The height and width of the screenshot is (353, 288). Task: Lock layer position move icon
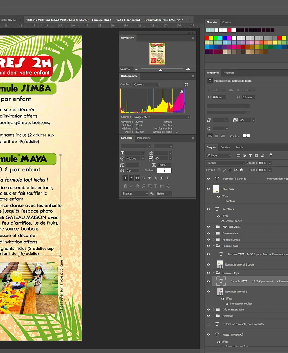pyautogui.click(x=230, y=170)
